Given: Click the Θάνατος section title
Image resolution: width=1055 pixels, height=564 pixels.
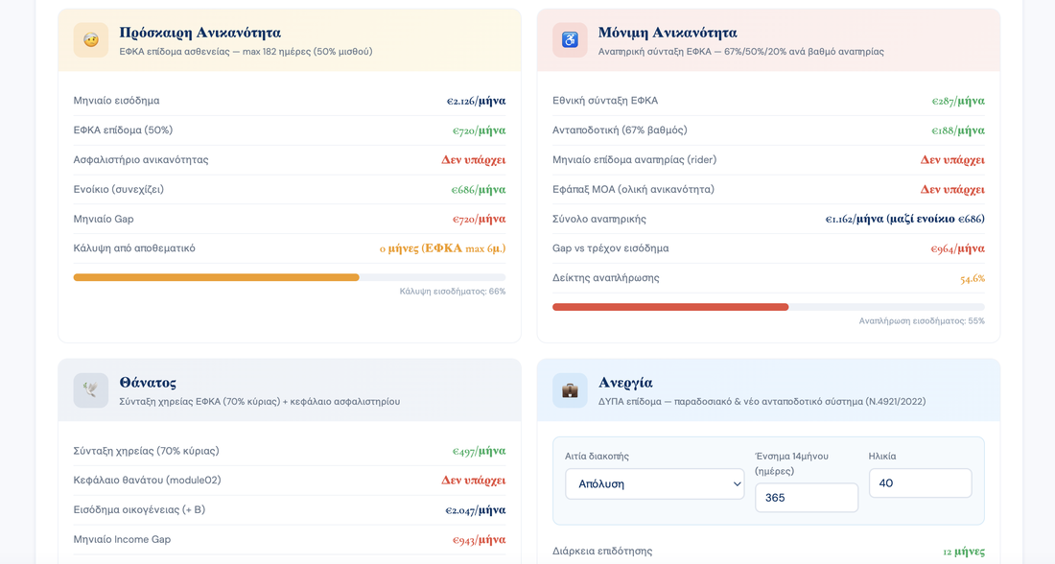Looking at the screenshot, I should 148,383.
